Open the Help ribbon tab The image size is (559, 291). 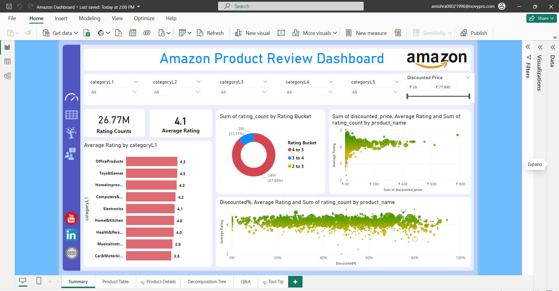coord(171,18)
